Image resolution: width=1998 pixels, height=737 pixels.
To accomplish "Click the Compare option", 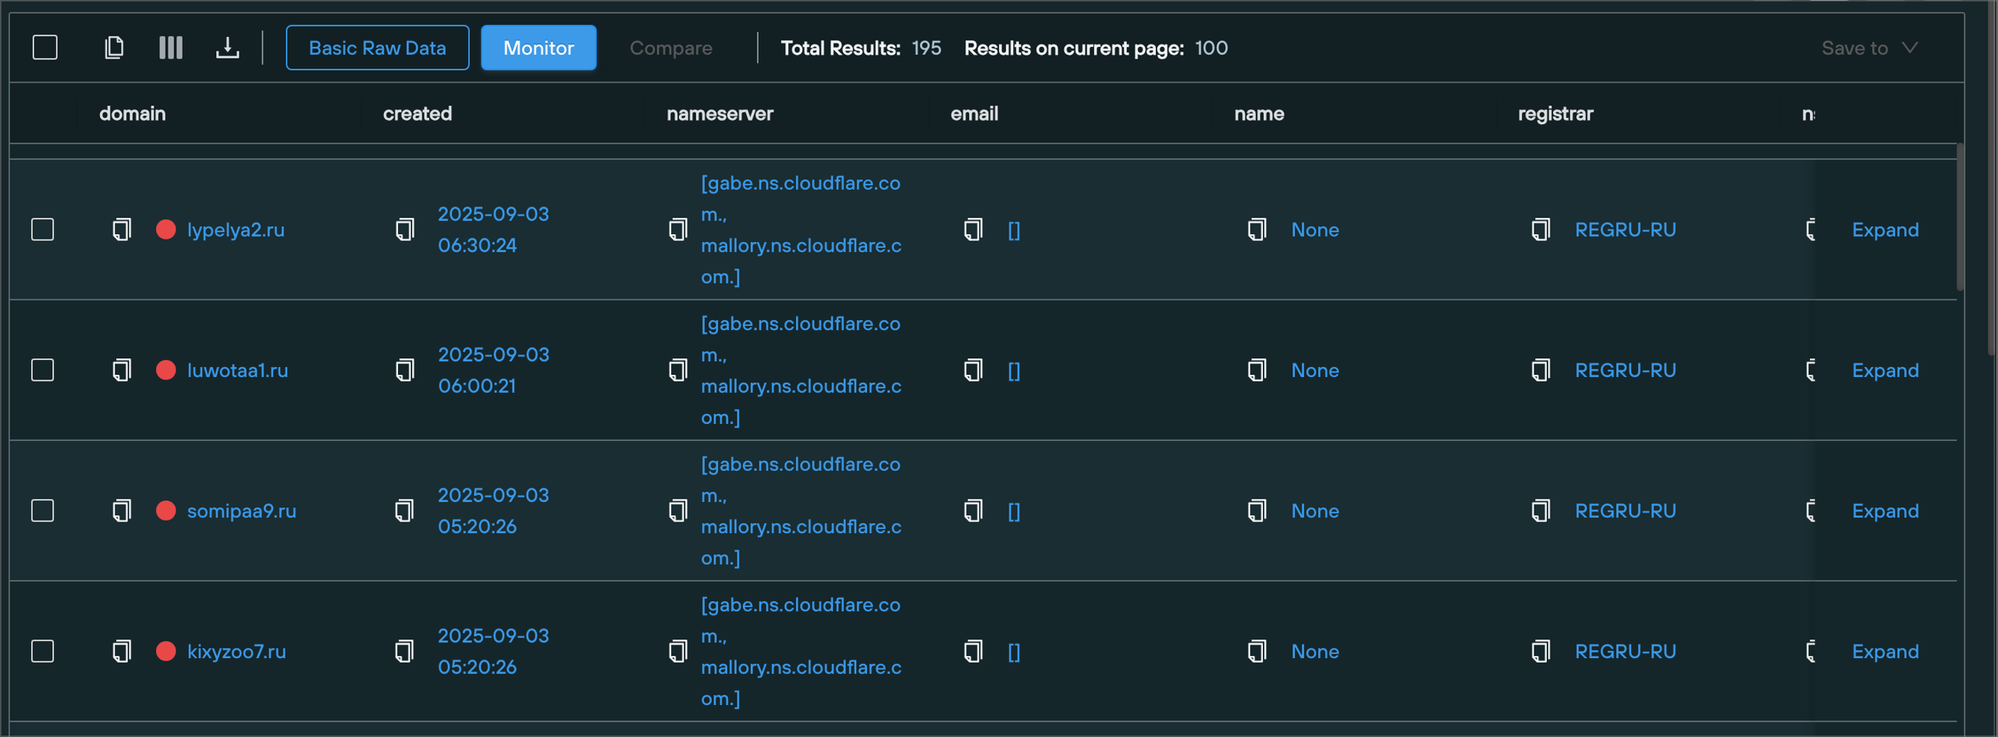I will 670,48.
